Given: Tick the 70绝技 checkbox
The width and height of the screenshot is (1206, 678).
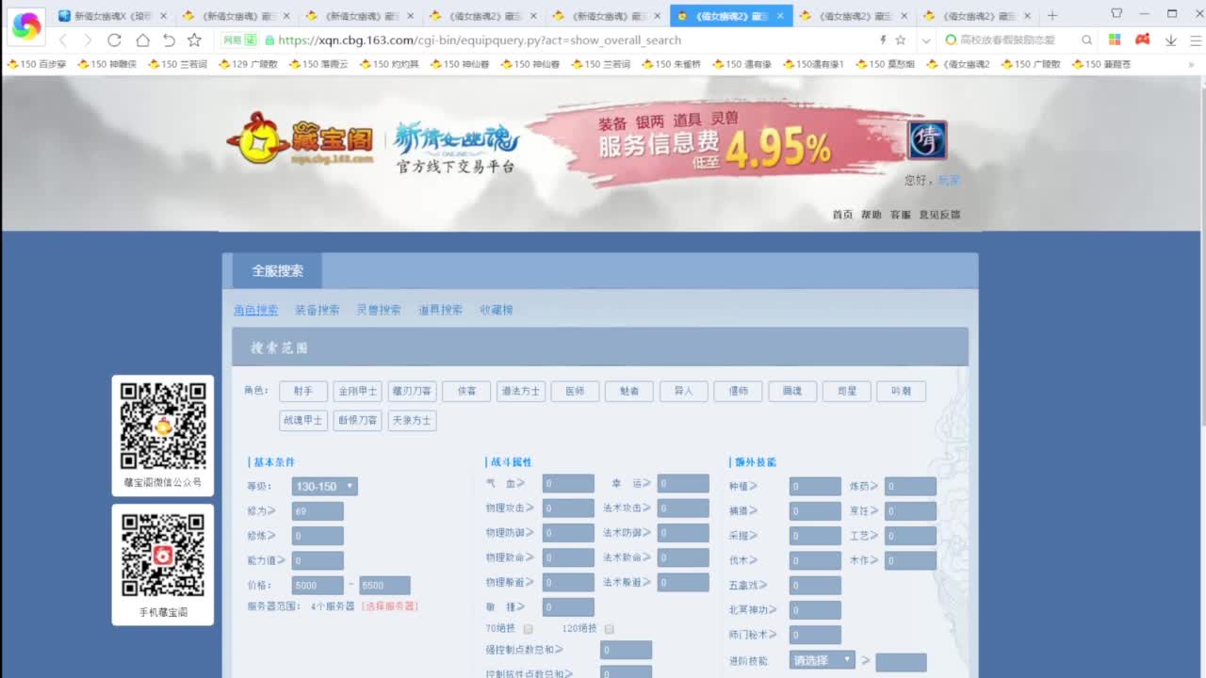Looking at the screenshot, I should click(528, 629).
